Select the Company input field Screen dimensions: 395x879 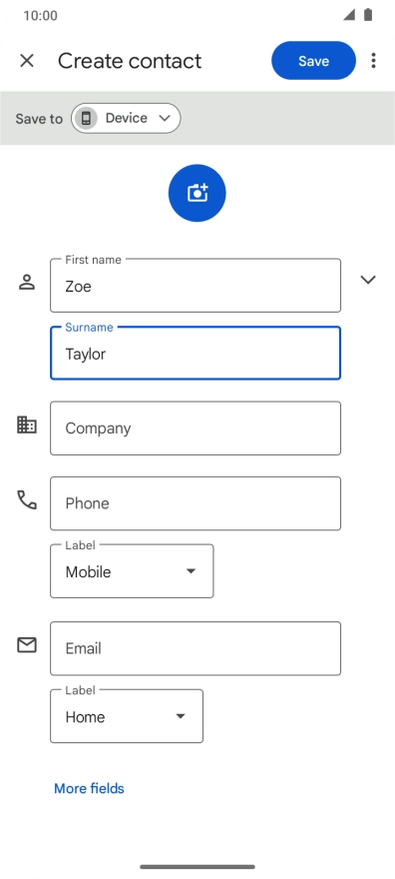196,429
